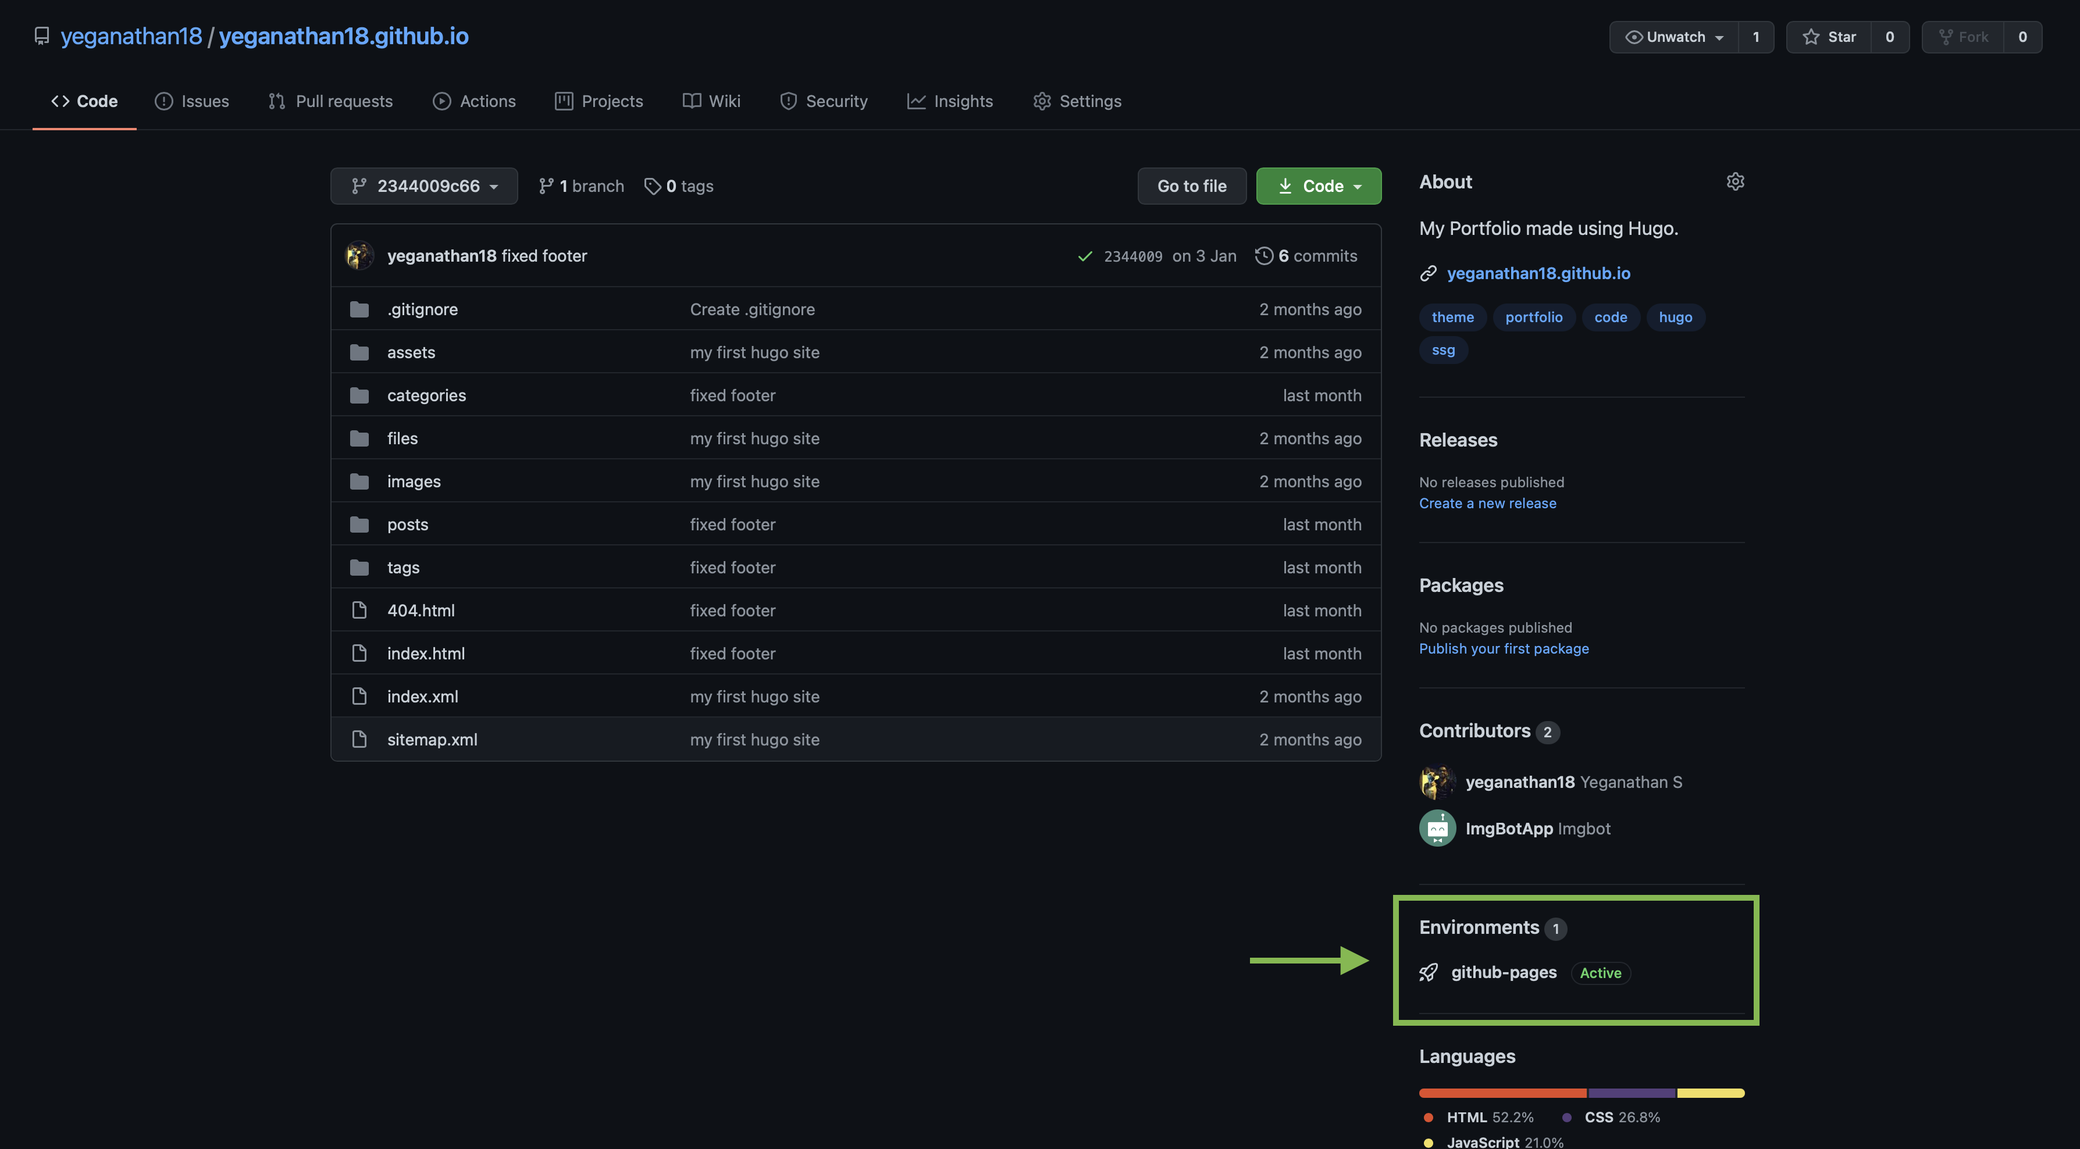Click the ssg topic tag
2080x1149 pixels.
pyautogui.click(x=1443, y=351)
